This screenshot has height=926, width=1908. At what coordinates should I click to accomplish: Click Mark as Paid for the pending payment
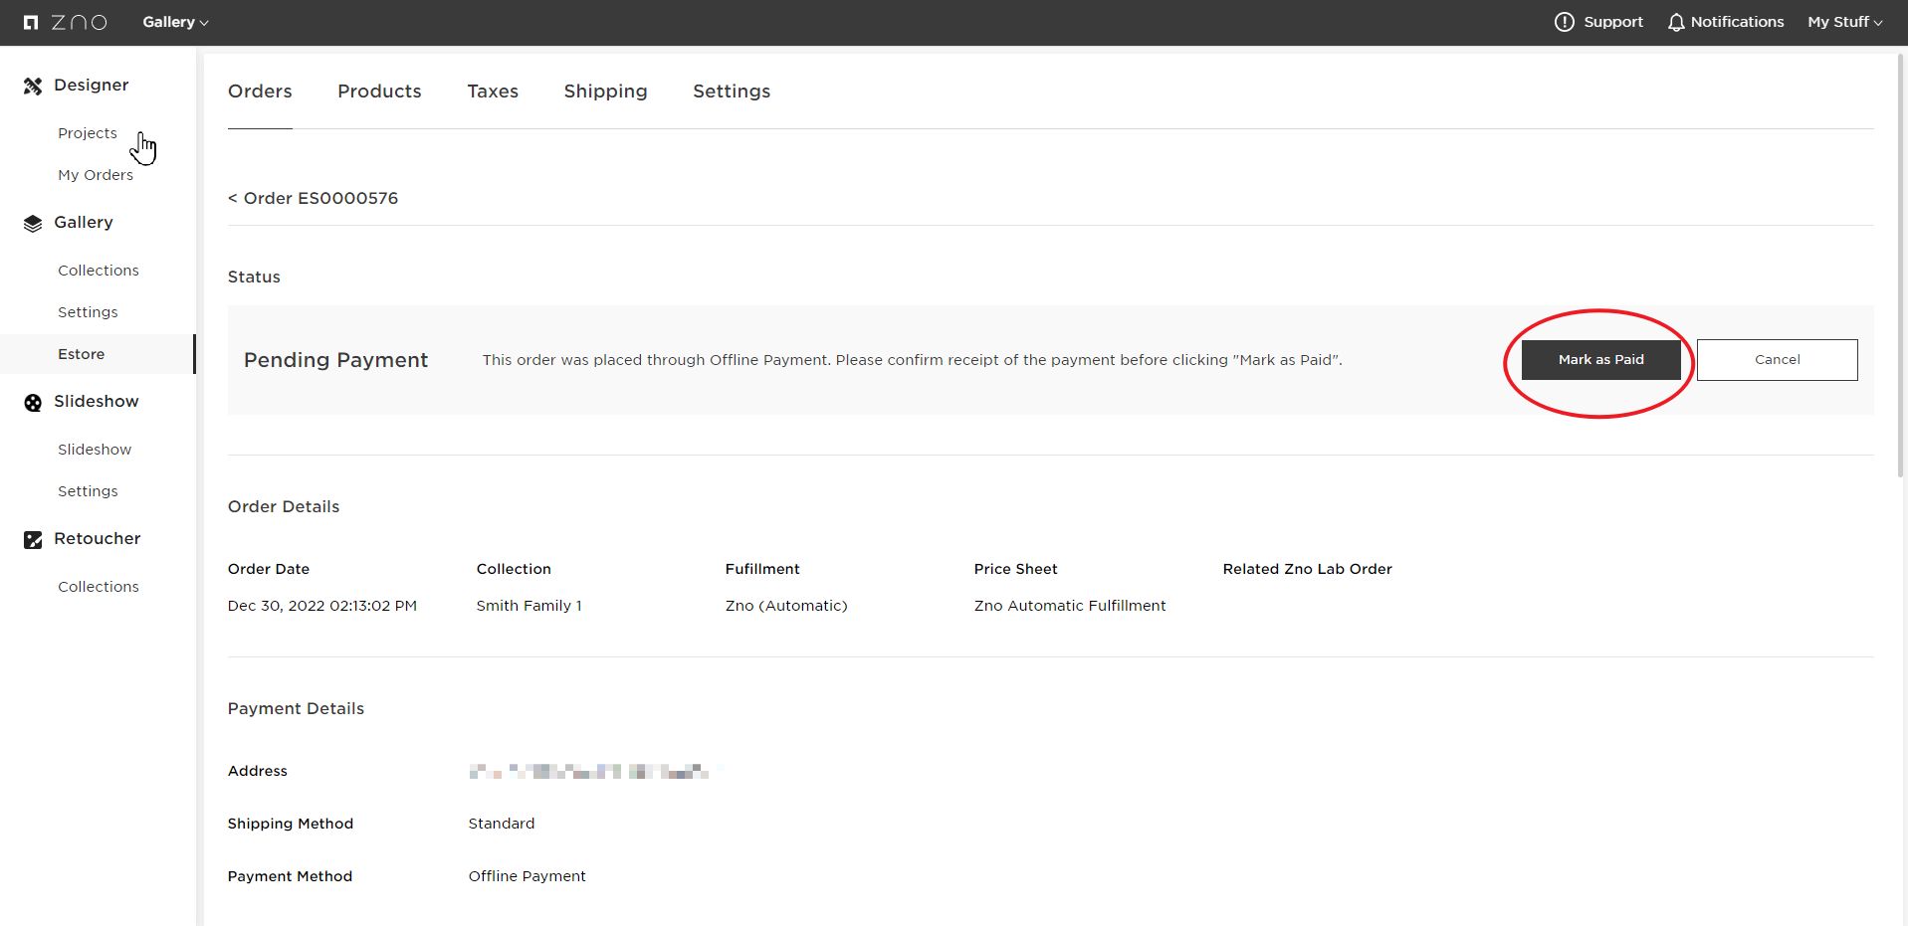tap(1600, 359)
